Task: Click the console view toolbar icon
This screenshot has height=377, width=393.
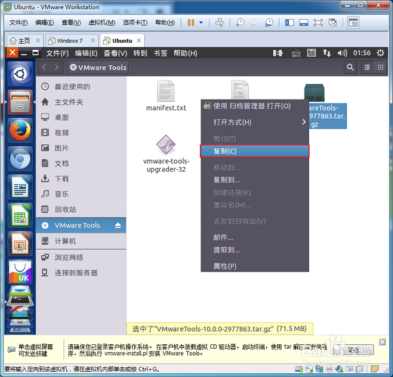Action: [x=353, y=22]
